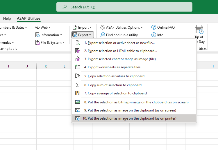Choose Put selection as bitmap-image on clipboard
Image resolution: width=218 pixels, height=150 pixels.
coord(134,102)
